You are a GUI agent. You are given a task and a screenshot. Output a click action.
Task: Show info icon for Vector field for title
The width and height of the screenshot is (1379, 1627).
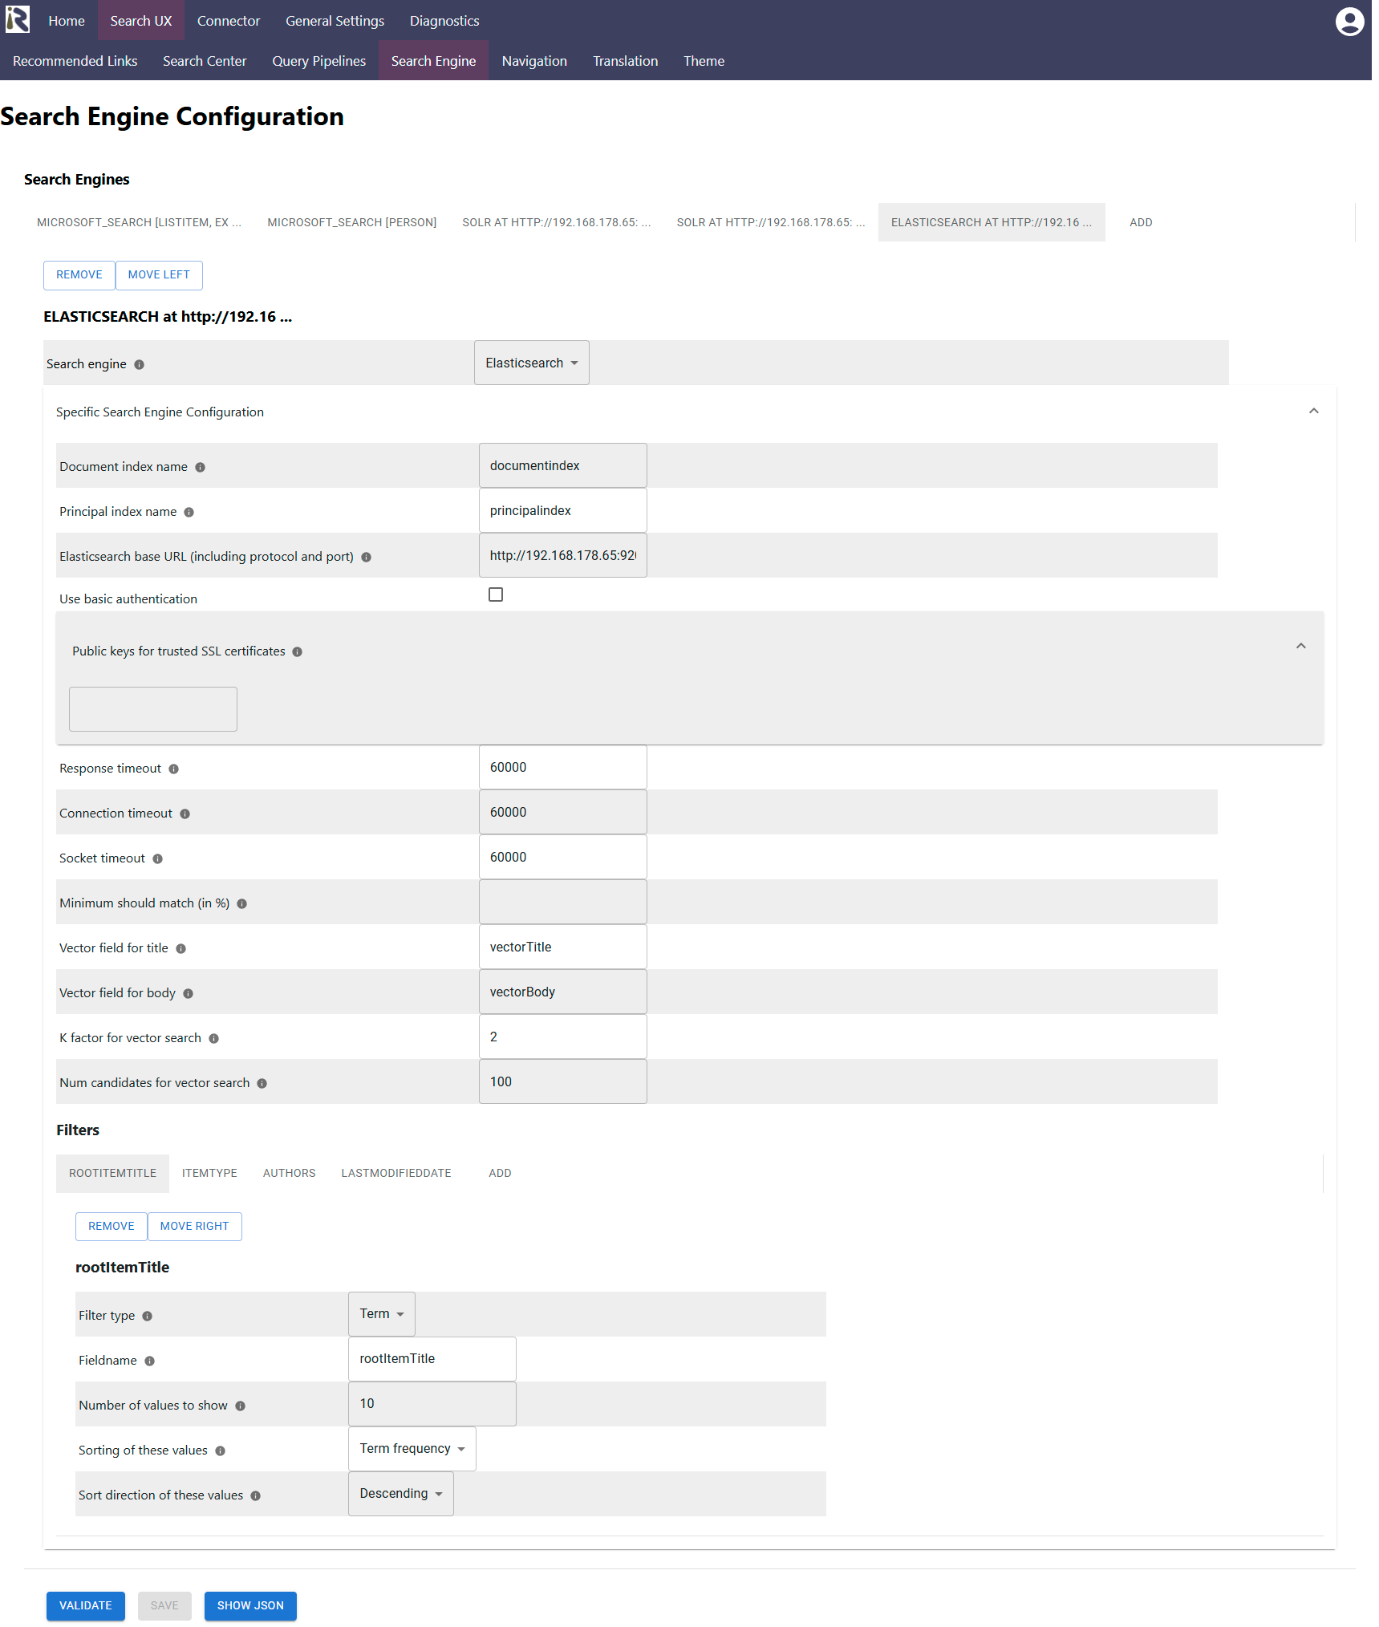coord(181,949)
